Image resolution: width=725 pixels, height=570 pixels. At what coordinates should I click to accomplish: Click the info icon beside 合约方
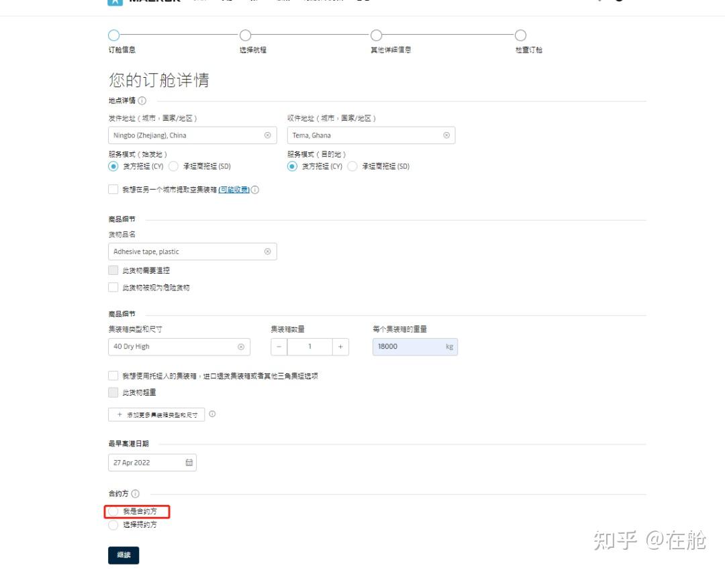134,493
